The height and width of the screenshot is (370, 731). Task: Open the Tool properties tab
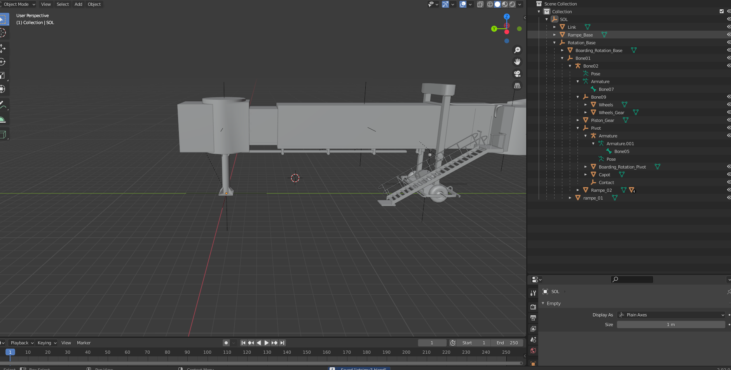[533, 293]
